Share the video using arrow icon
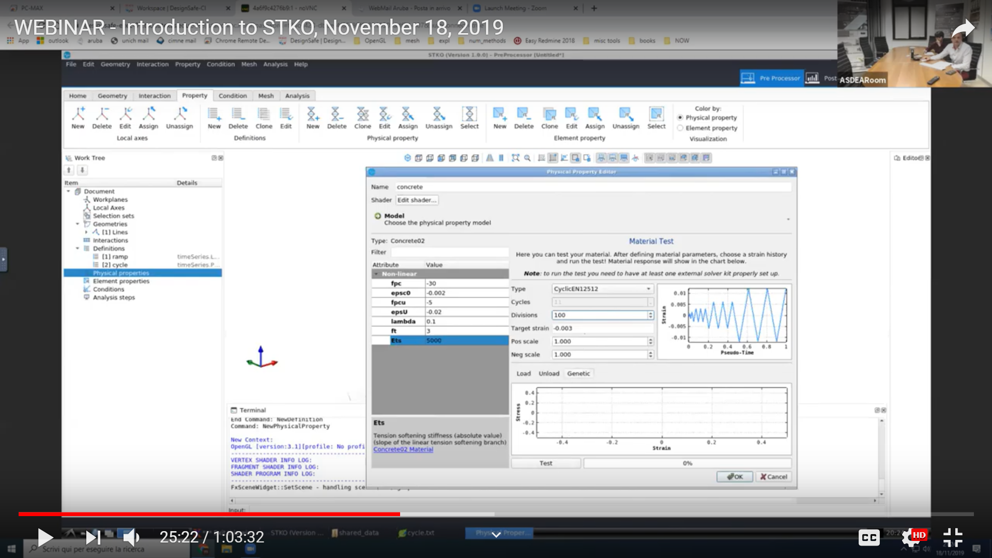Screen dimensions: 992x558 pyautogui.click(x=964, y=28)
